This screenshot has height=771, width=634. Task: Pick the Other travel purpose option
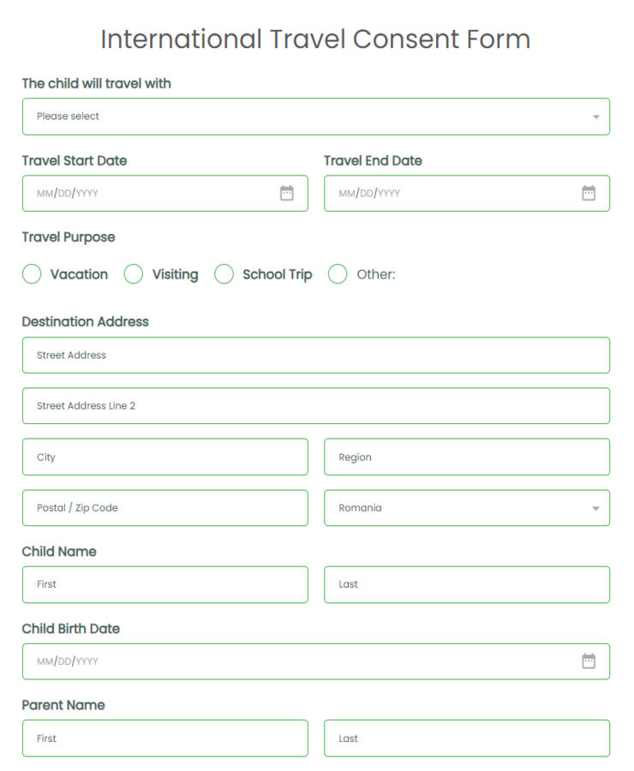(x=338, y=274)
